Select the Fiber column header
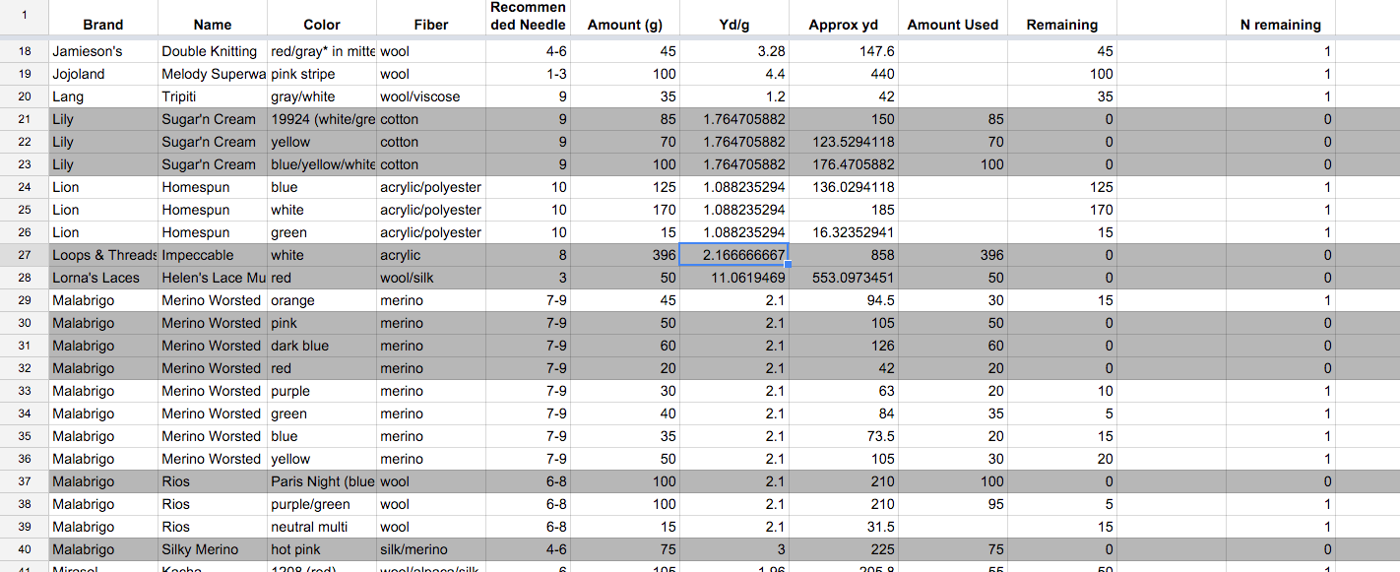The height and width of the screenshot is (572, 1400). click(429, 25)
